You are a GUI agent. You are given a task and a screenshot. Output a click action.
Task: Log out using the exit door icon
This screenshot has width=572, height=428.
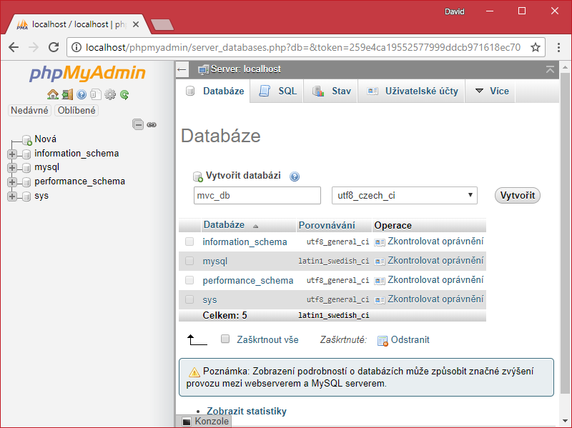[67, 94]
